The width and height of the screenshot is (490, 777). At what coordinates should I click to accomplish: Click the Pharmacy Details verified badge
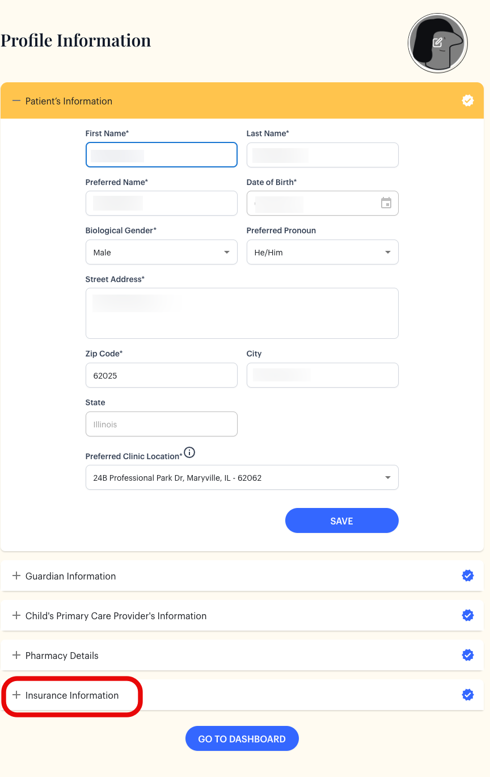(x=468, y=655)
